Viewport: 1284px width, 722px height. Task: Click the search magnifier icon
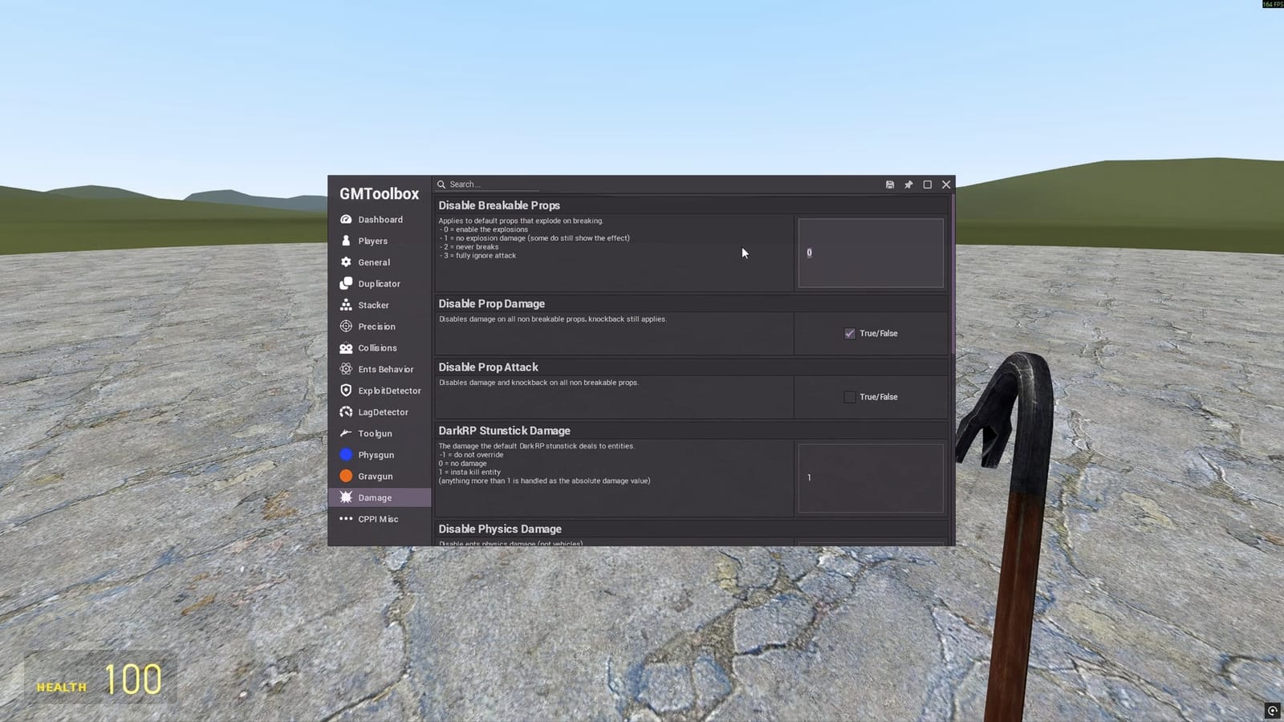point(441,185)
